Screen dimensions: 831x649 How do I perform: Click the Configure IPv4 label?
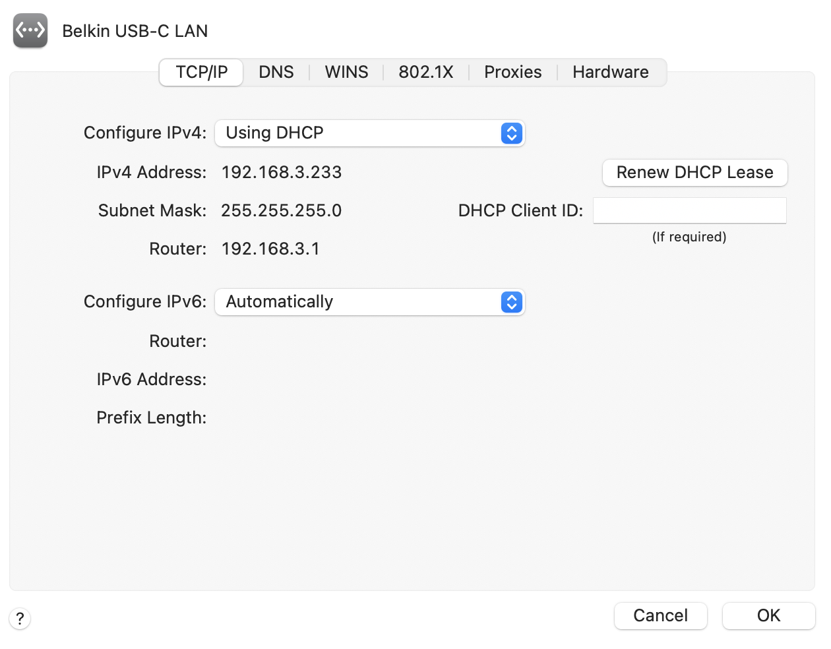click(x=145, y=133)
